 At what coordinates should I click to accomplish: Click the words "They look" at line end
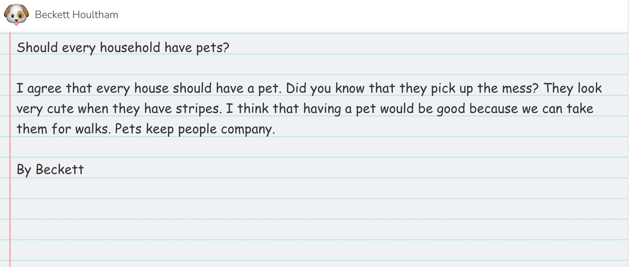[x=573, y=88]
